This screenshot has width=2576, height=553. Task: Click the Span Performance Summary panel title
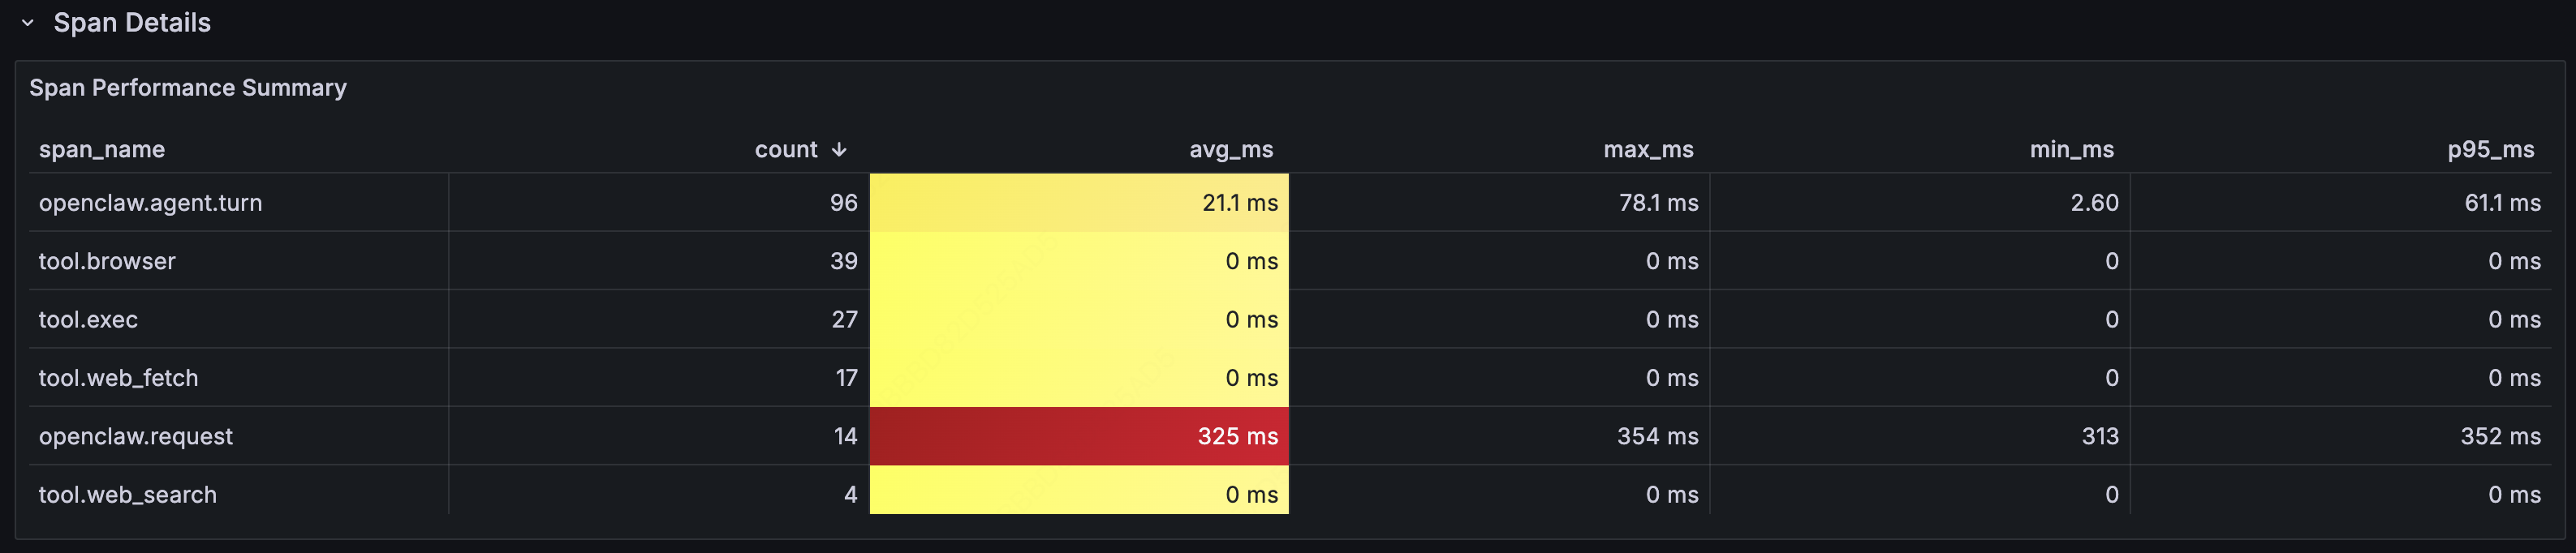pyautogui.click(x=188, y=88)
